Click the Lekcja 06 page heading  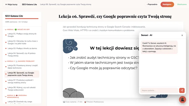coord(115,16)
